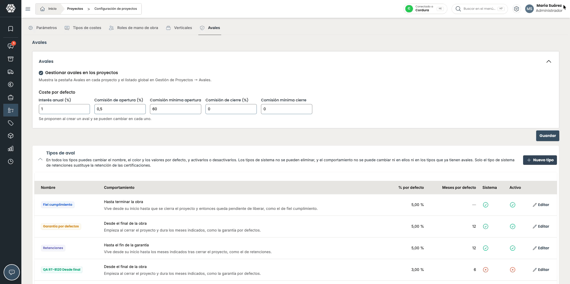
Task: Open the delivery truck sidebar icon
Action: pyautogui.click(x=11, y=72)
